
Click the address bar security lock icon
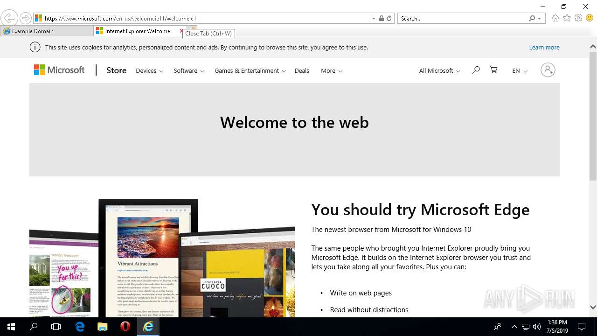[x=382, y=18]
